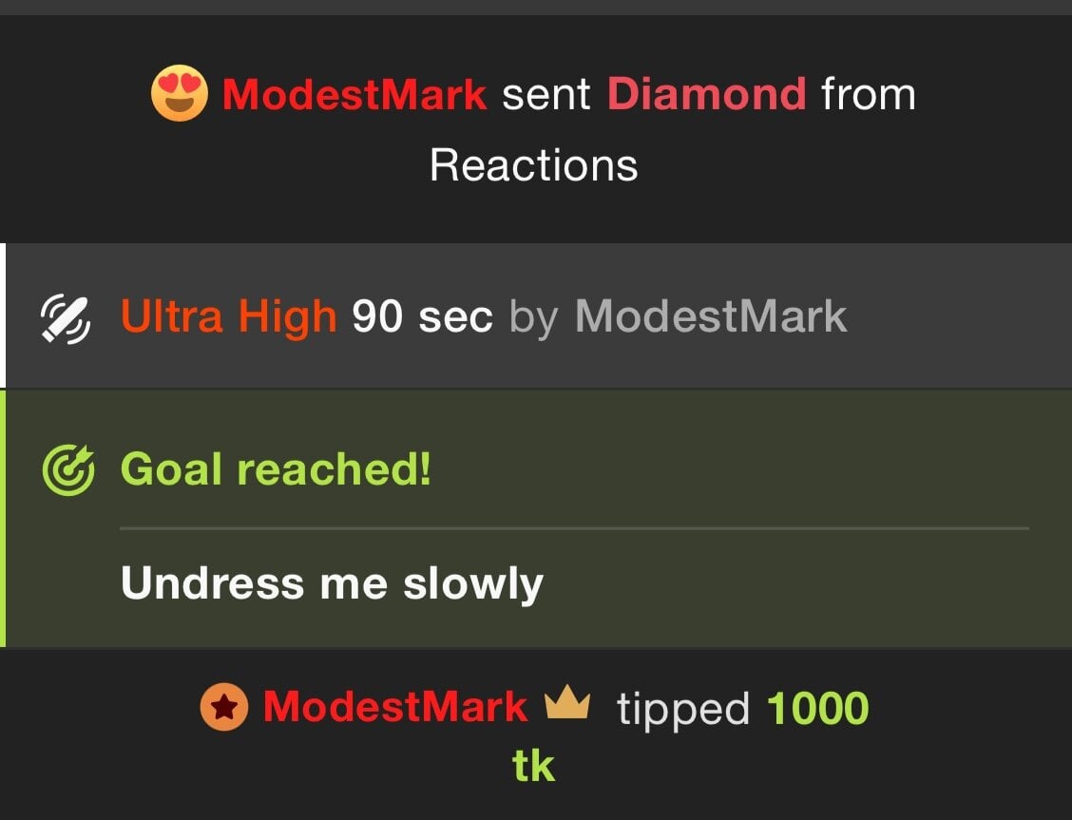Click the 90 sec duration text
The image size is (1072, 820).
(x=423, y=317)
